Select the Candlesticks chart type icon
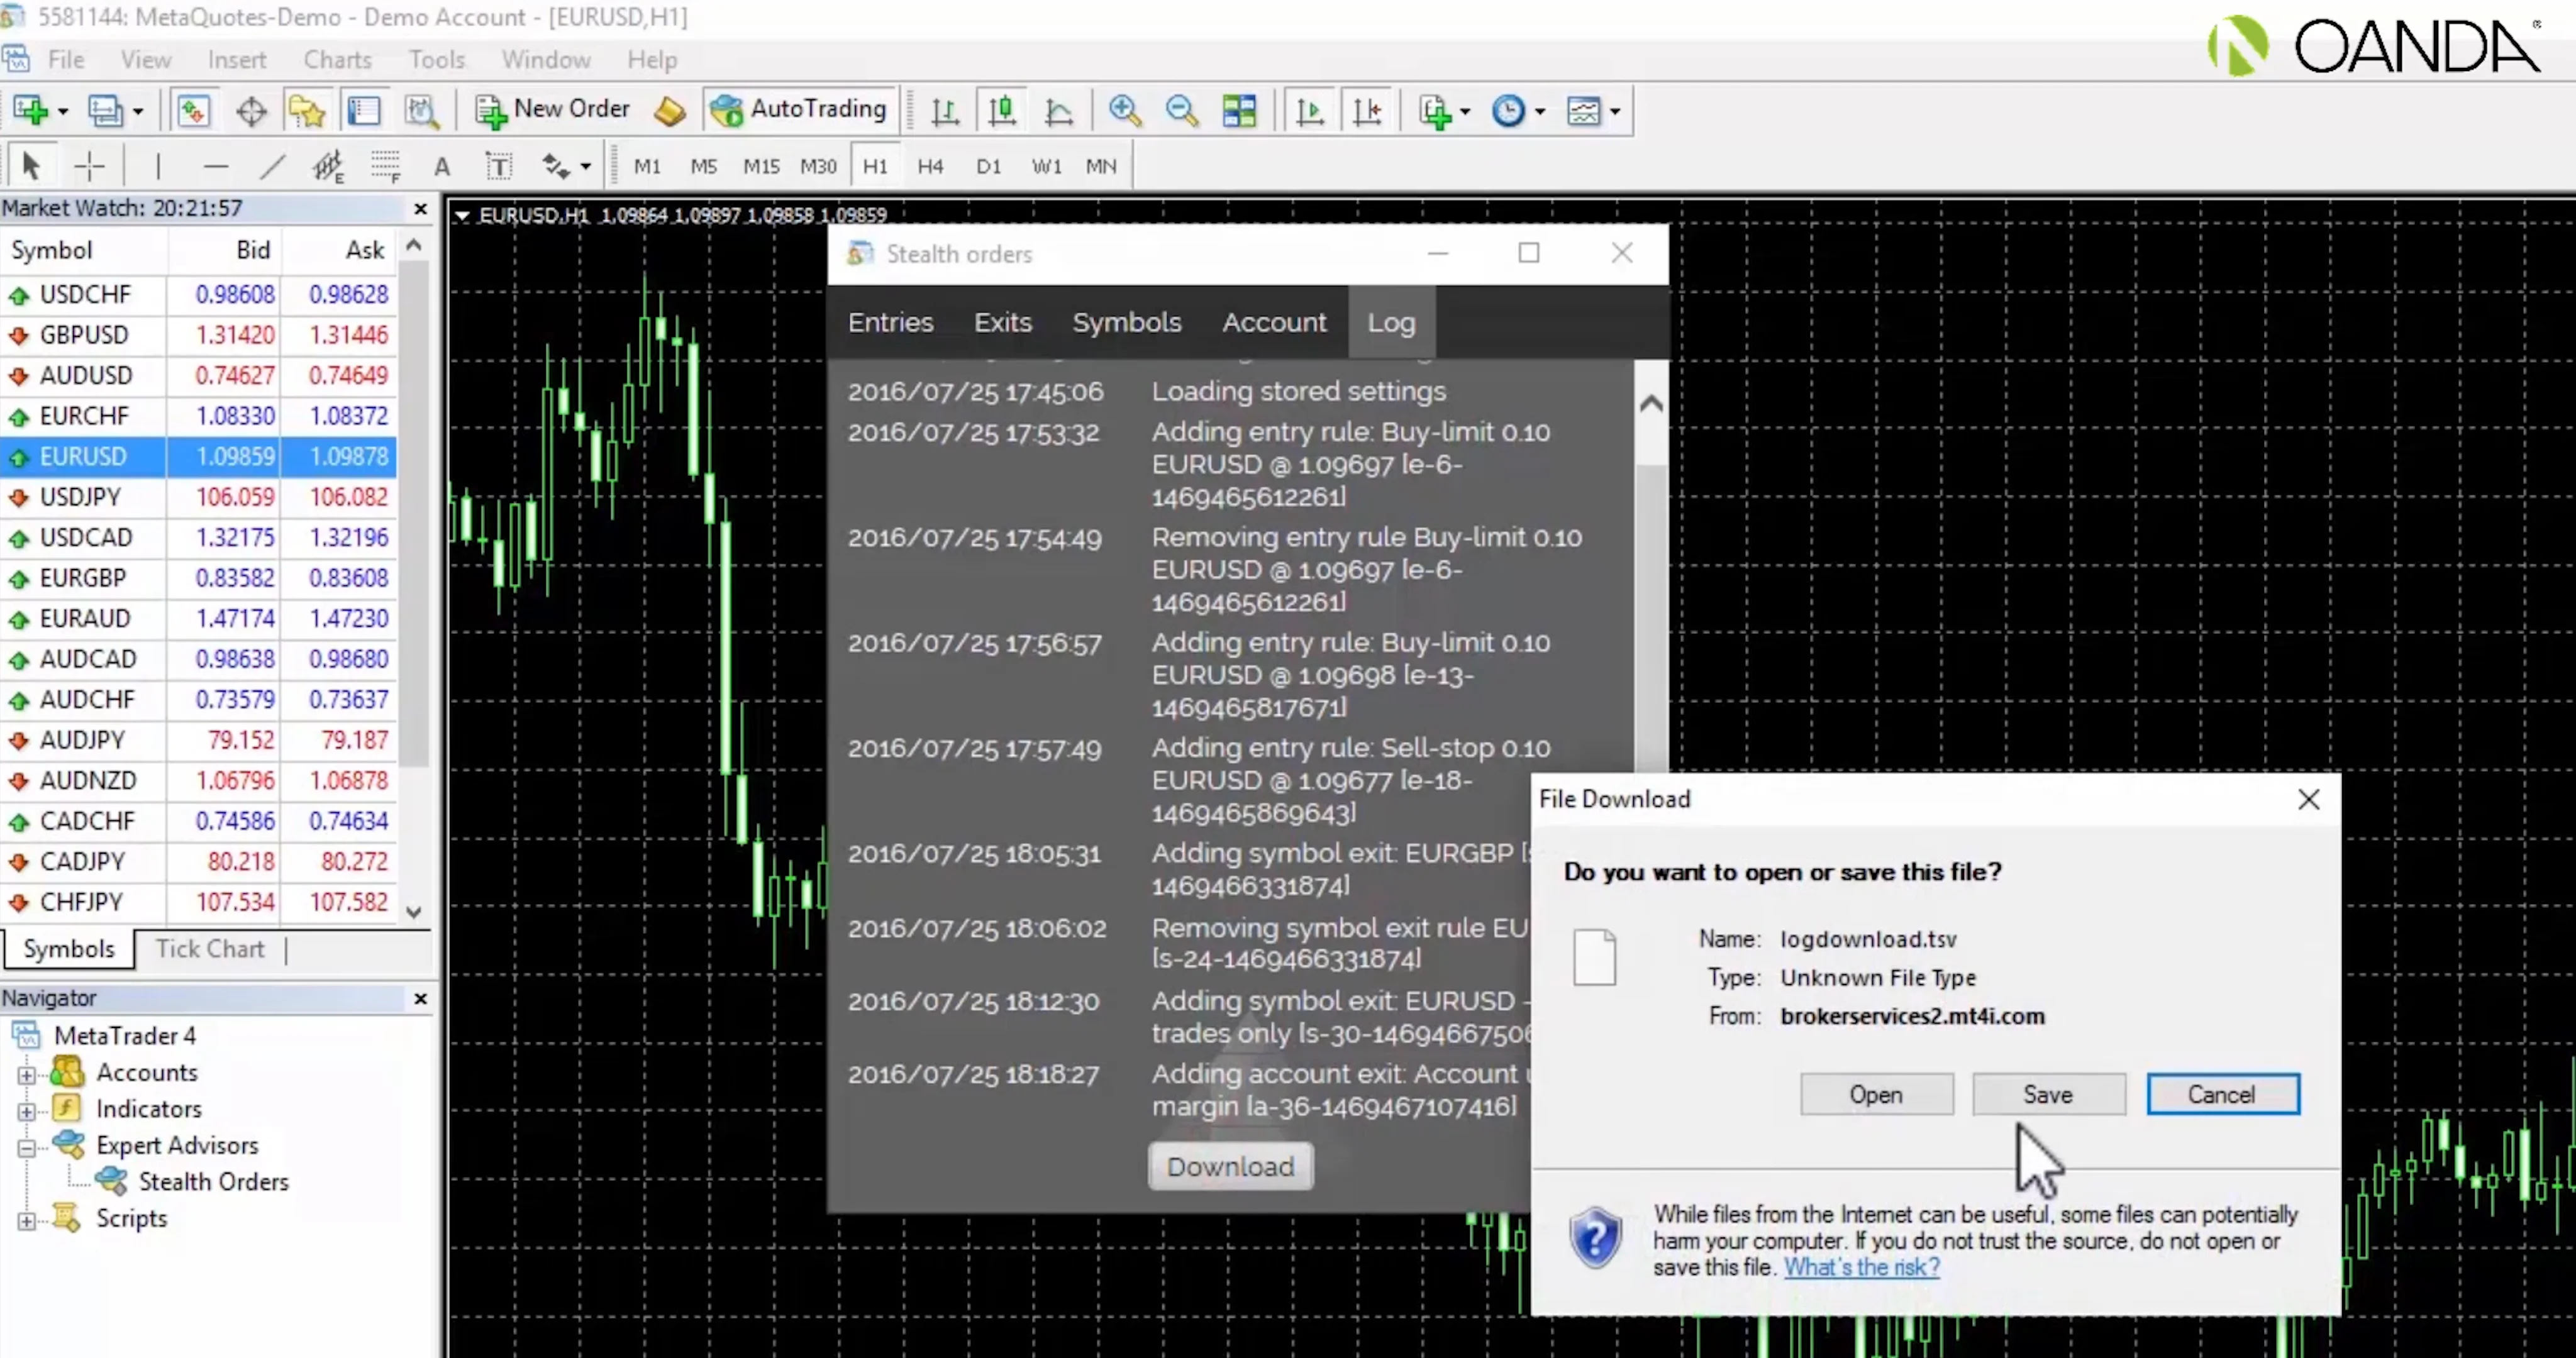2576x1358 pixels. pyautogui.click(x=1002, y=110)
